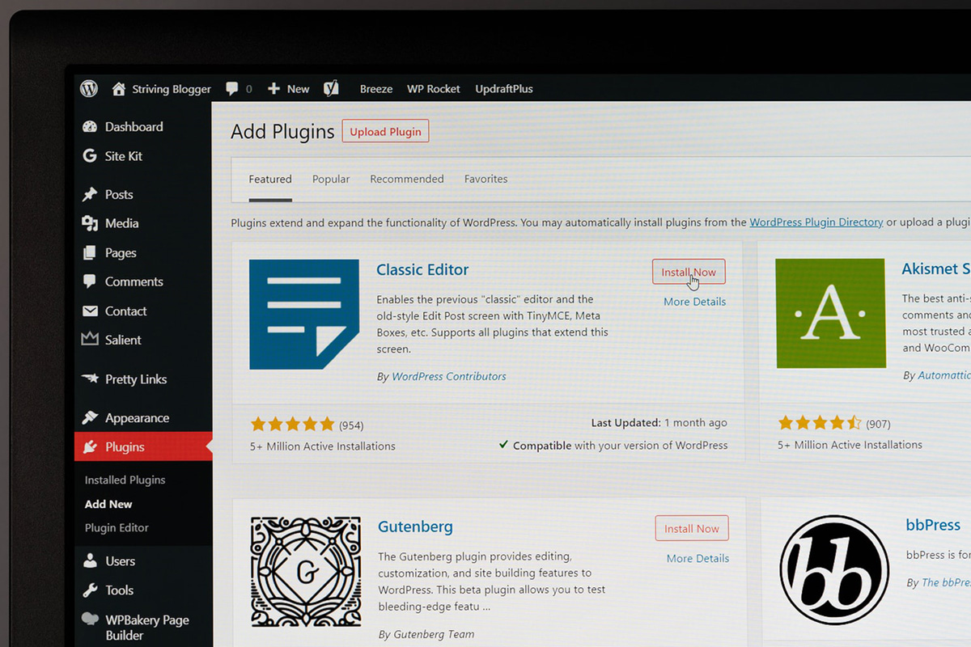Click the Dashboard gauge icon
This screenshot has height=647, width=971.
[90, 127]
